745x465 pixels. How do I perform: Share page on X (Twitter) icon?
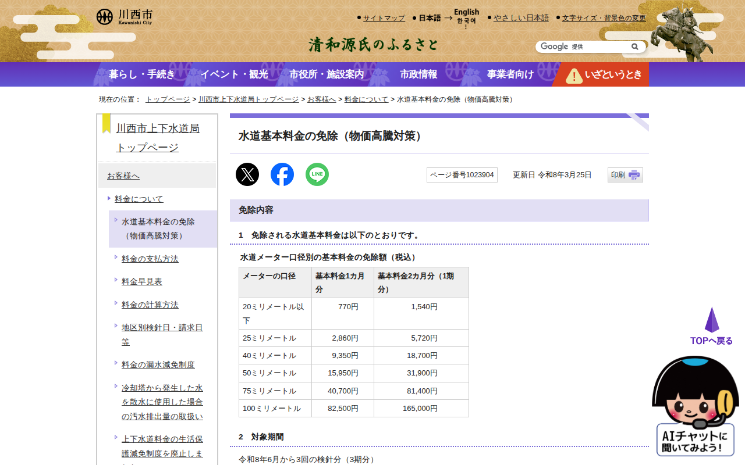247,174
